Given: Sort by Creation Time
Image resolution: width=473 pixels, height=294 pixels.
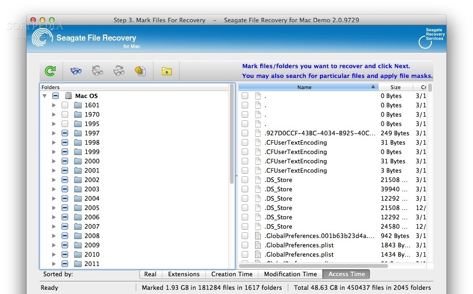Looking at the screenshot, I should pyautogui.click(x=232, y=274).
